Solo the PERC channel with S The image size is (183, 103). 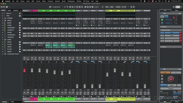35,58
